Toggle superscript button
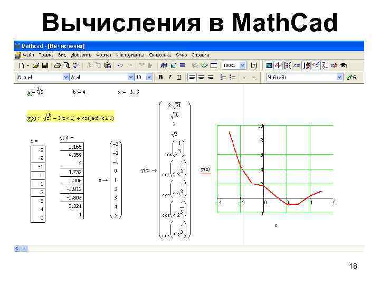The image size is (380, 285). click(x=244, y=77)
